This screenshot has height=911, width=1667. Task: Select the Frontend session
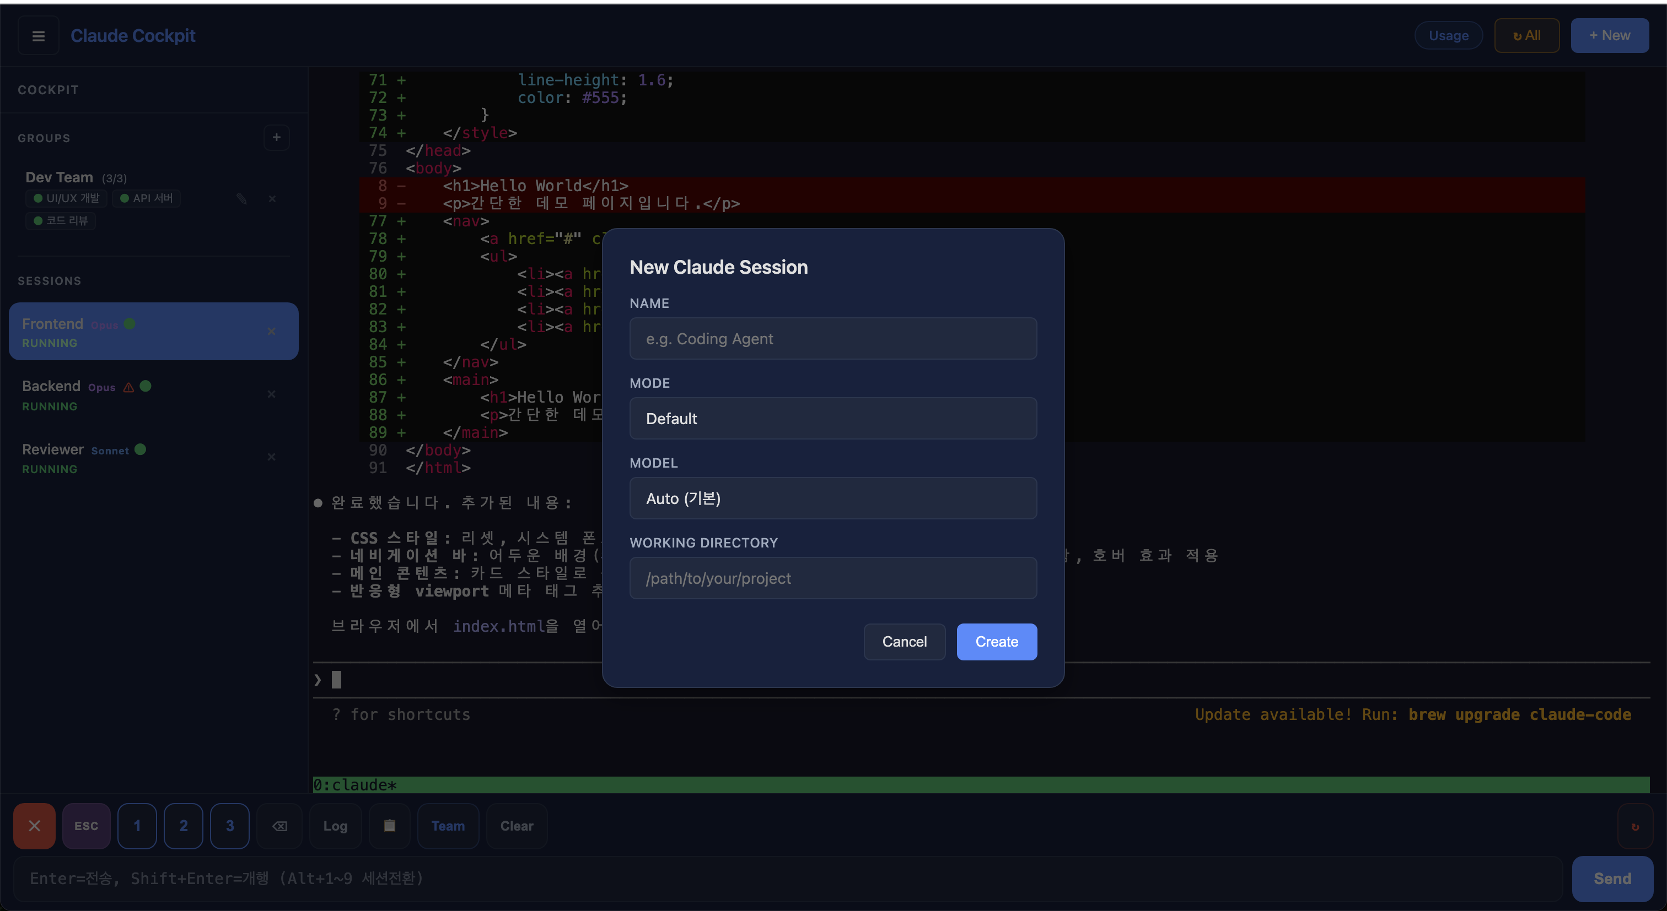(x=153, y=332)
